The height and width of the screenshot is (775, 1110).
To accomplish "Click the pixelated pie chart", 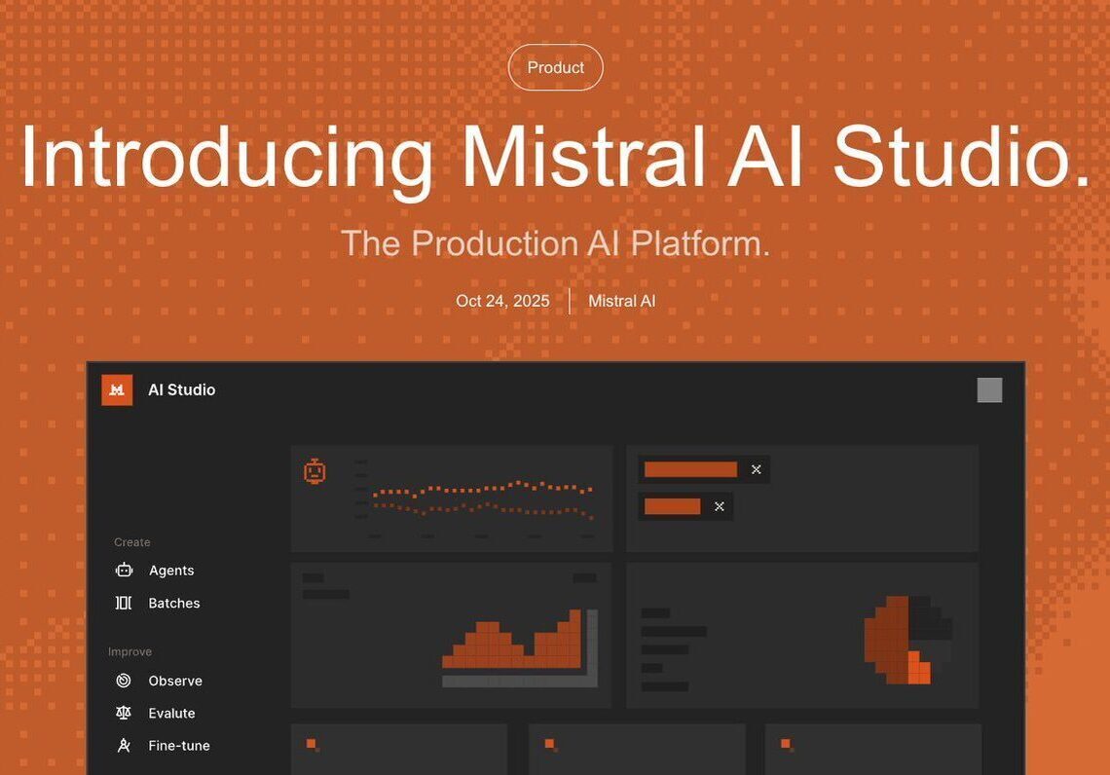I will coord(907,640).
